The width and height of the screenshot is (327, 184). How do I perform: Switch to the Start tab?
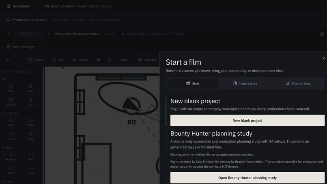[x=192, y=83]
